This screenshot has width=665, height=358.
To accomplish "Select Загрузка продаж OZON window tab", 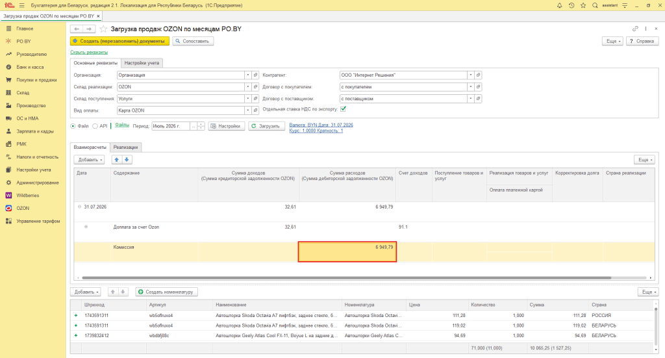I will tap(49, 16).
